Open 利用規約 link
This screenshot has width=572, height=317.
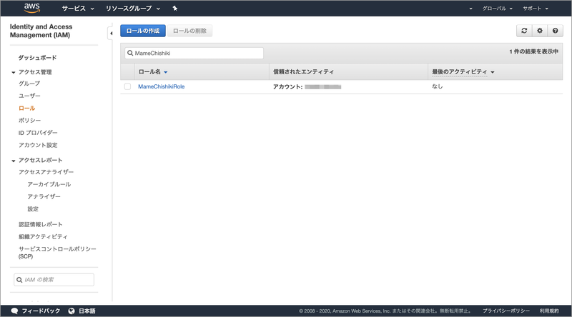pyautogui.click(x=549, y=311)
